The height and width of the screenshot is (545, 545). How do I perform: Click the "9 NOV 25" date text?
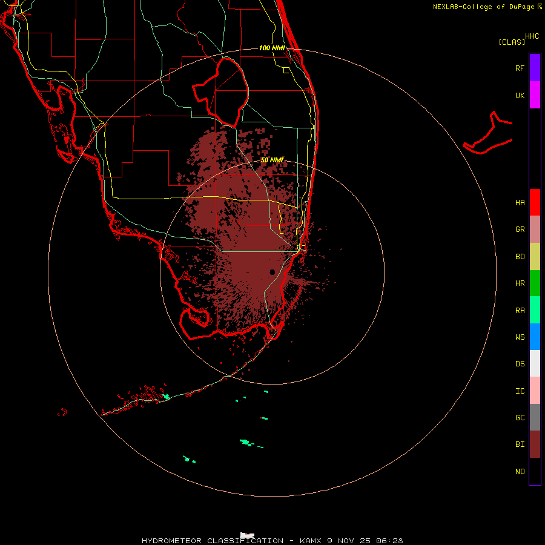pos(349,541)
